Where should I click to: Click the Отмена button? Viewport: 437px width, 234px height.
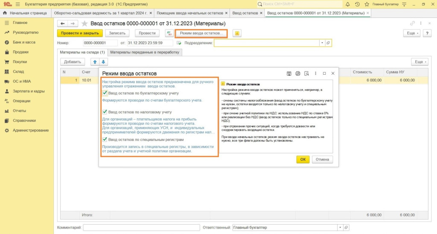[322, 159]
